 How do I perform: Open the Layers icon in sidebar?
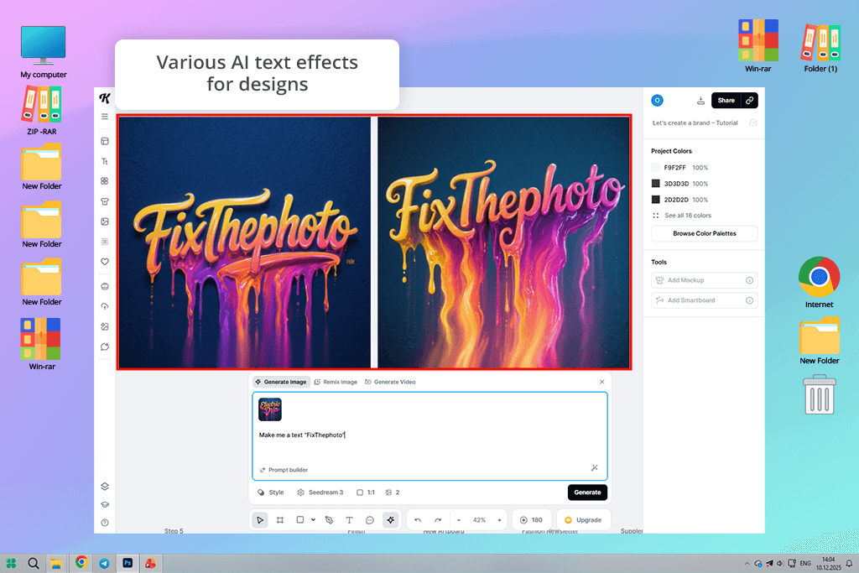tap(105, 487)
